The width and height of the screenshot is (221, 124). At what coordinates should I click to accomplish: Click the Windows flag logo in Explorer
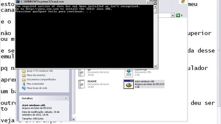pos(183,1)
